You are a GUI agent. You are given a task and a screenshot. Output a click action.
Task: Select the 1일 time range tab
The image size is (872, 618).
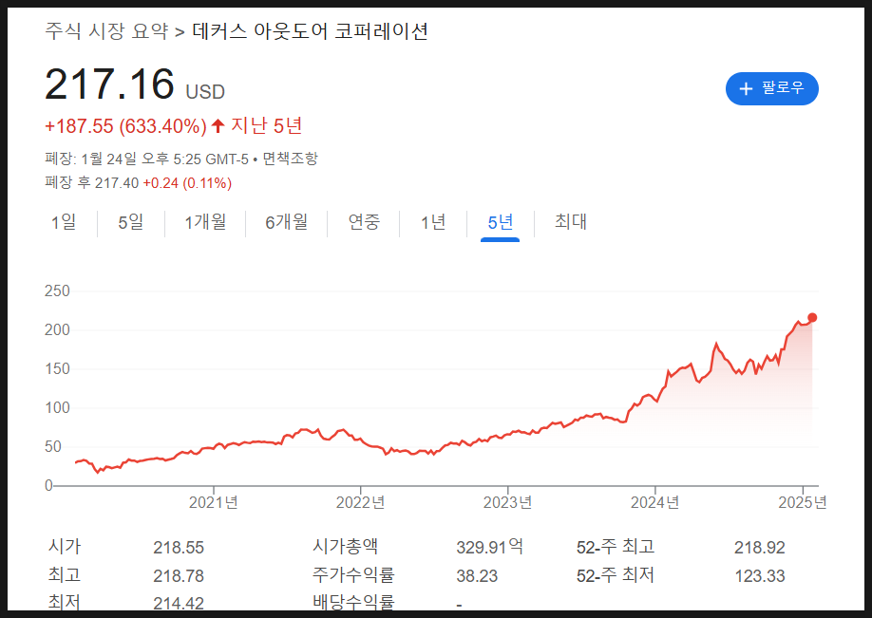click(x=64, y=222)
